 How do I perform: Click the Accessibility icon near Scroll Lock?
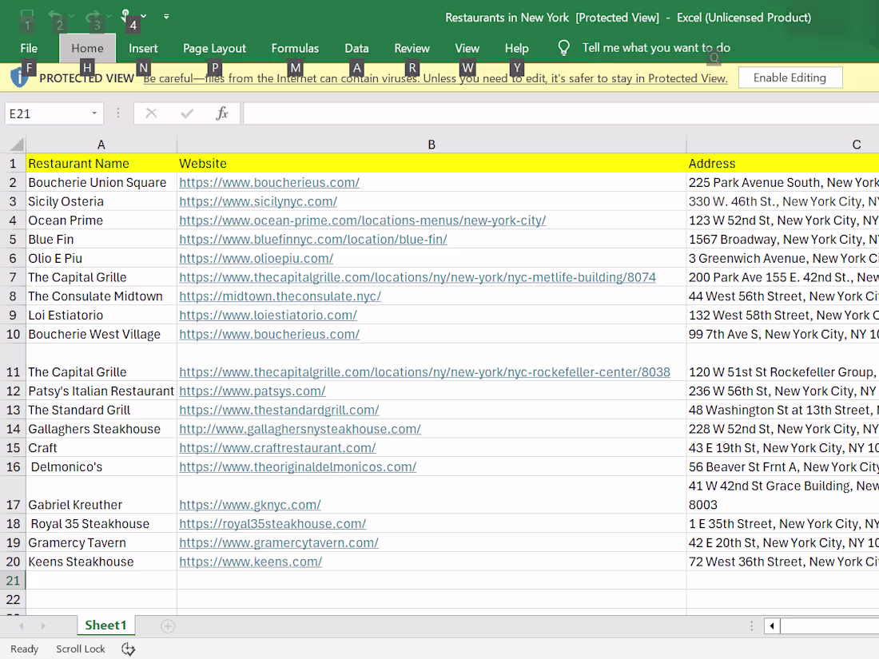point(128,649)
